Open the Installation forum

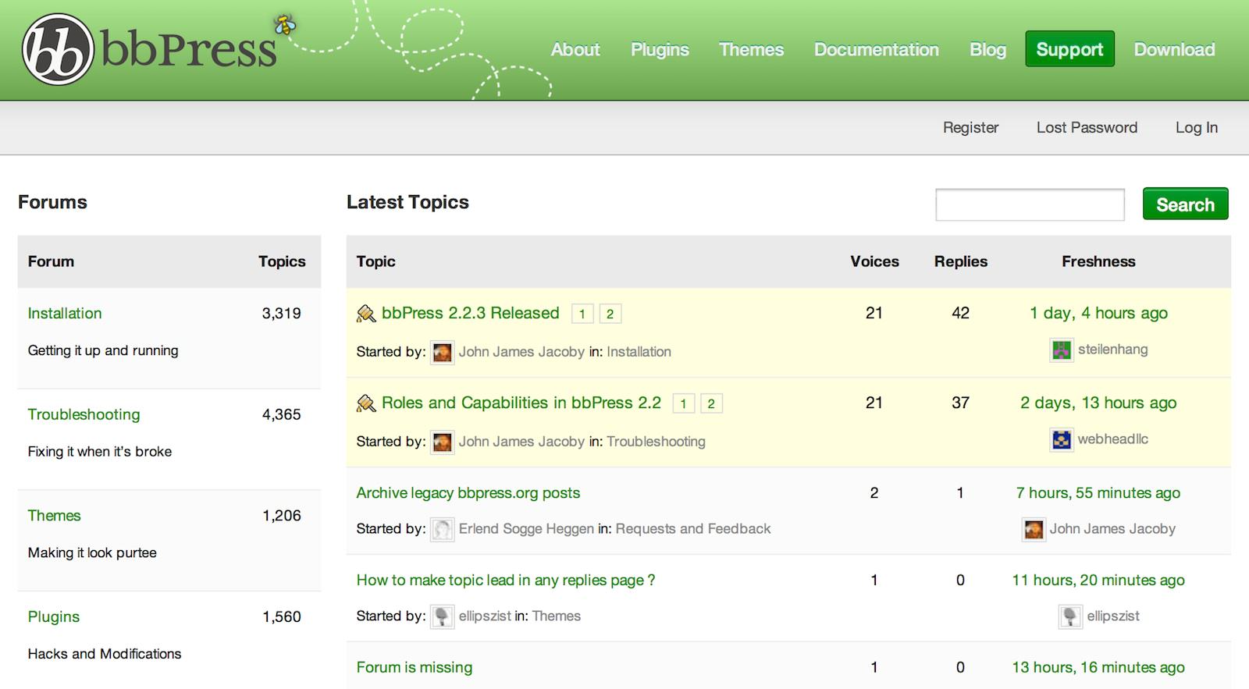[x=65, y=314]
